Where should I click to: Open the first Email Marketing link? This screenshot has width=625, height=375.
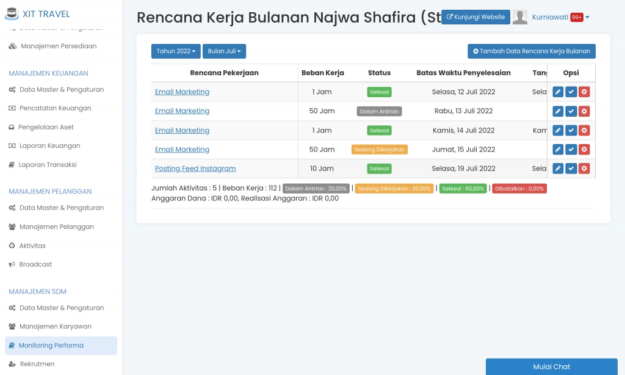[182, 92]
